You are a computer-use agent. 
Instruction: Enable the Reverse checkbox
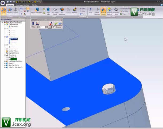[55, 27]
